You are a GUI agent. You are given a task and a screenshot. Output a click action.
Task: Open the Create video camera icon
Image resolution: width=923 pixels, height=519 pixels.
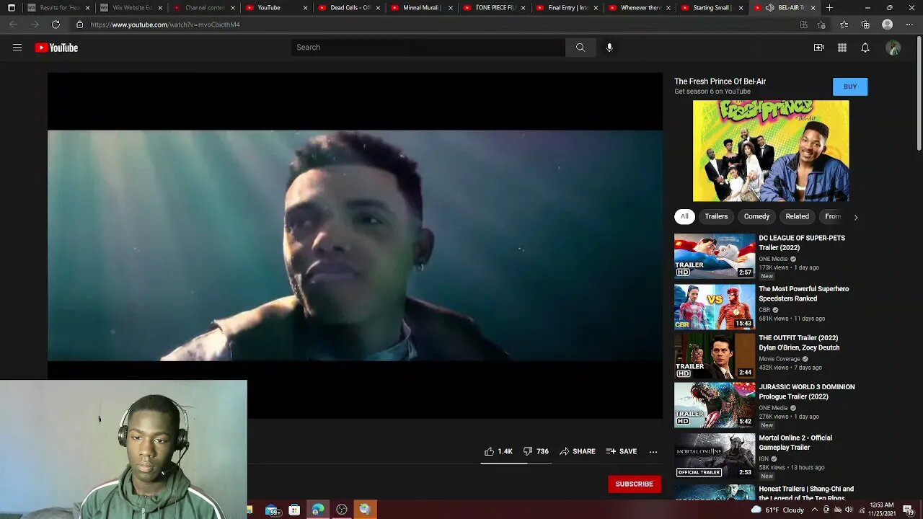click(x=819, y=48)
